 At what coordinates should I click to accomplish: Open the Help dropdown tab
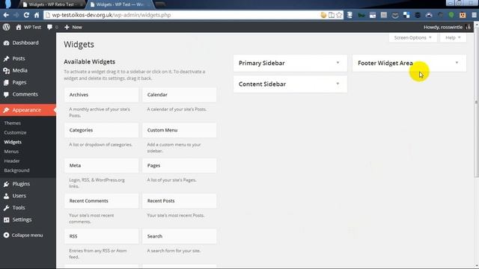click(x=453, y=38)
